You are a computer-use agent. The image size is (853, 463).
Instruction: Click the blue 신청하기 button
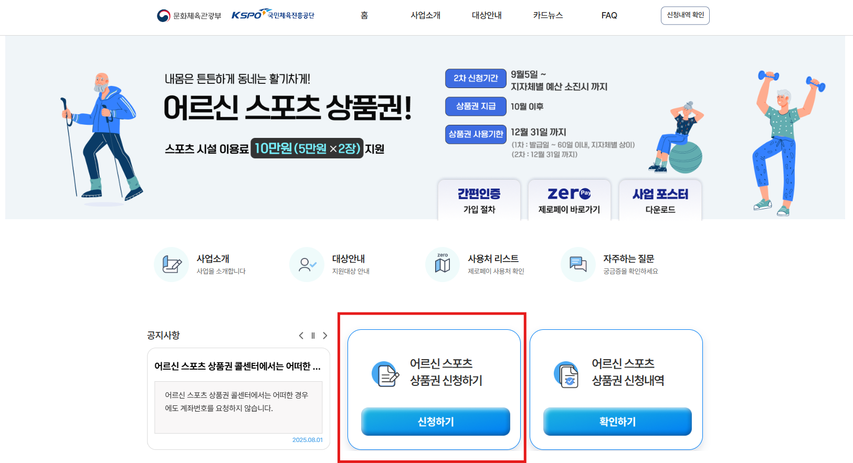coord(436,422)
